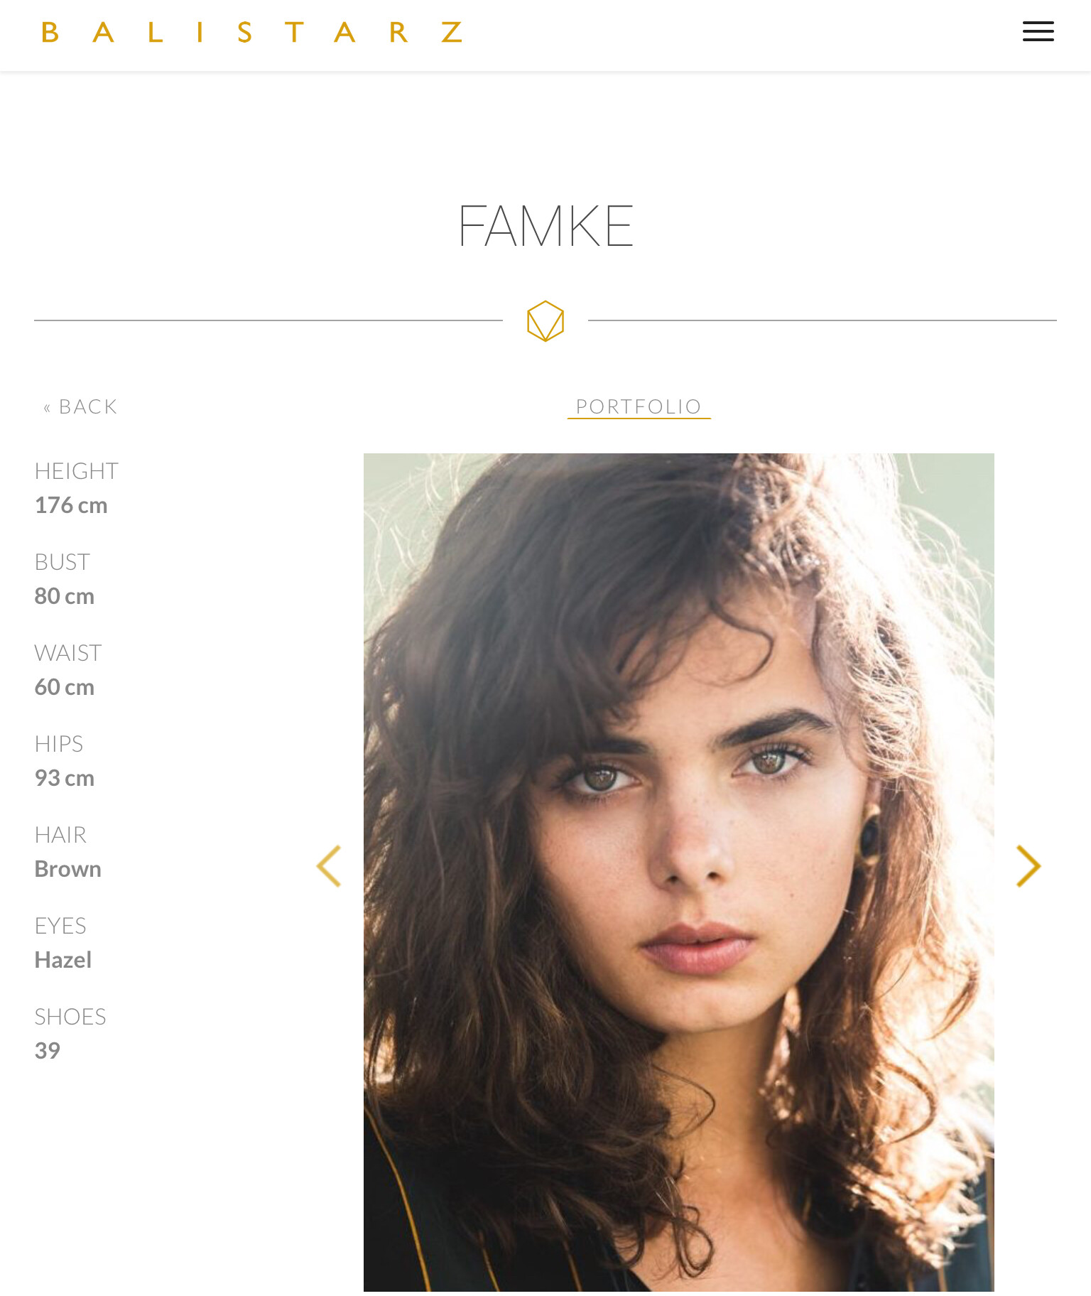1091x1296 pixels.
Task: Click the 93 cm hips value
Action: [x=65, y=778]
